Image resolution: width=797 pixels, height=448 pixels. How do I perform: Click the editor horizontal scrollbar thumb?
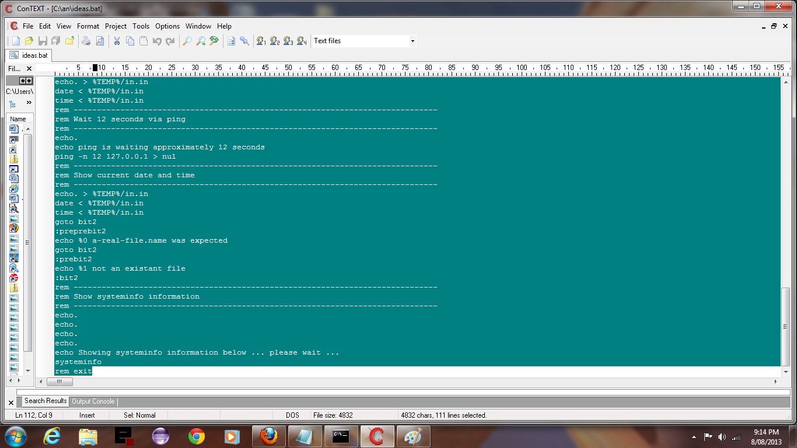tap(60, 382)
